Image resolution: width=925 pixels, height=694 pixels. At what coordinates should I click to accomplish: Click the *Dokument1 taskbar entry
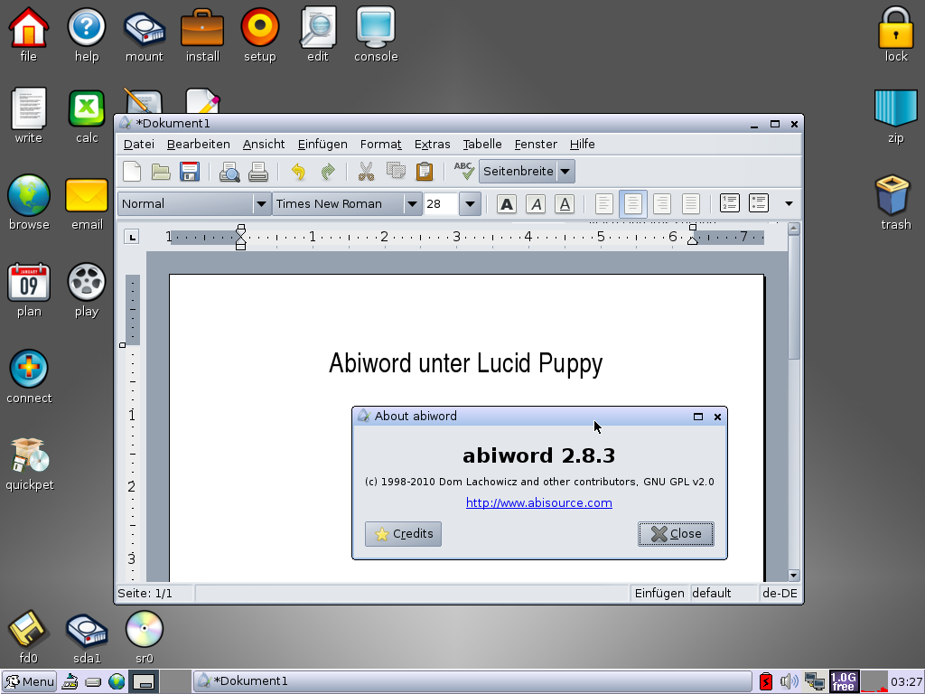coord(472,681)
